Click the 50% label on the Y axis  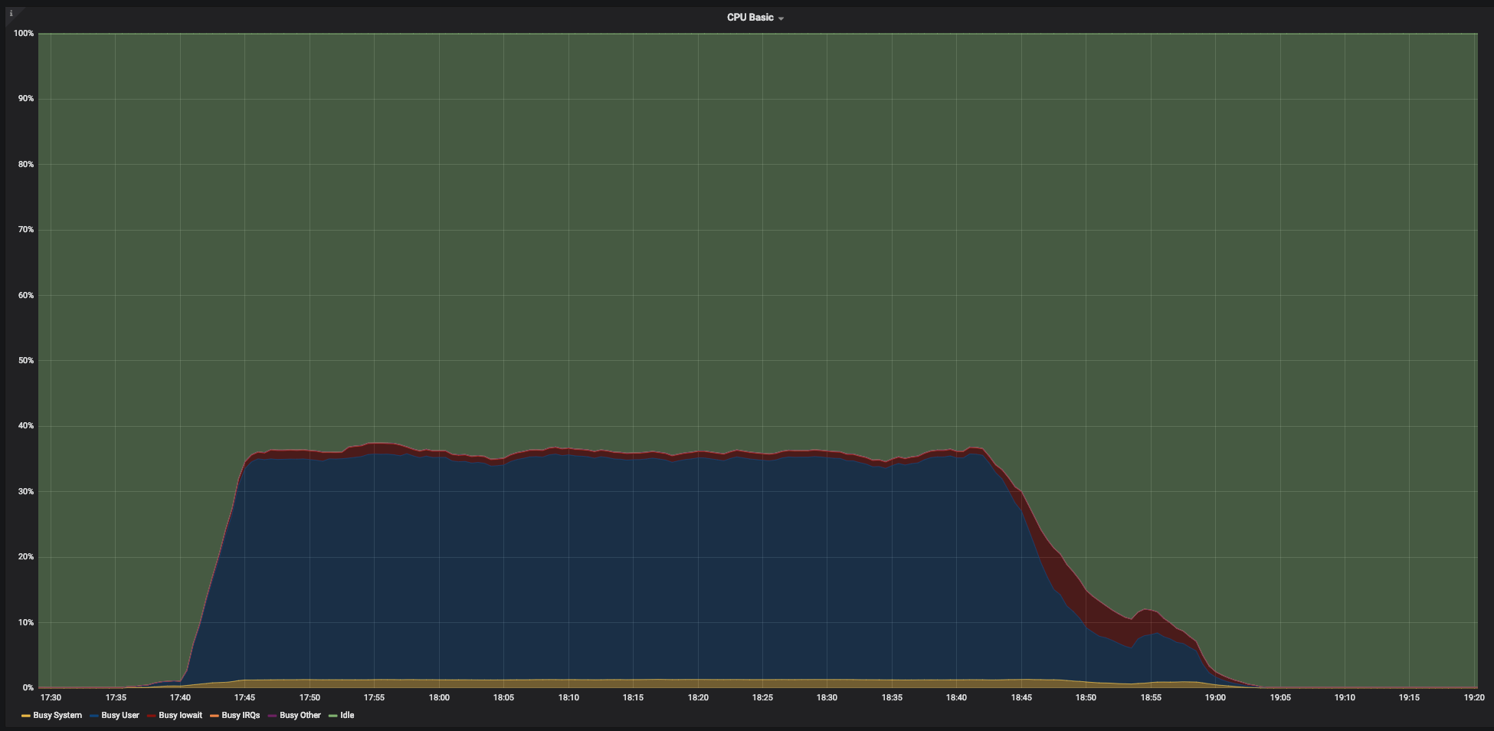[25, 361]
